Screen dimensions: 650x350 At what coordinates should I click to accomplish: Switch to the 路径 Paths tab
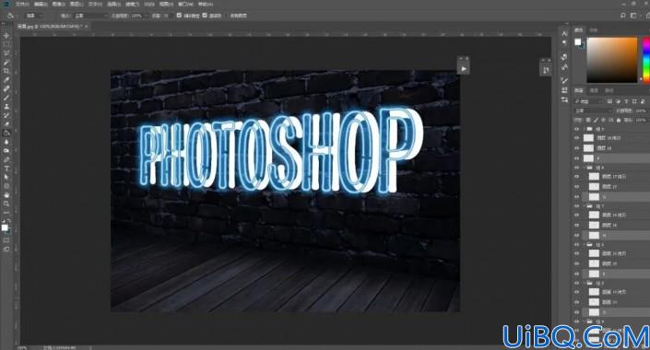click(609, 90)
